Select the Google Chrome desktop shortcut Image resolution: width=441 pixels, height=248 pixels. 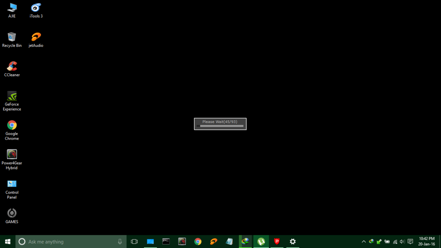(x=12, y=130)
